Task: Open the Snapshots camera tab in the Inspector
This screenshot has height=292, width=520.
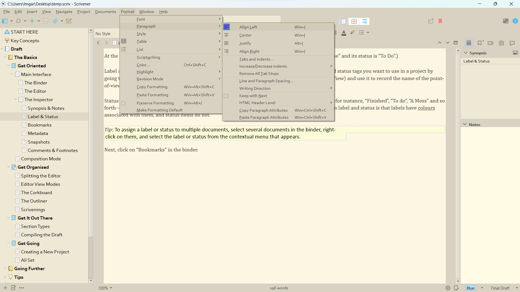Action: (501, 43)
